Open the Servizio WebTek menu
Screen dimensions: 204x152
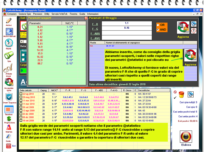click(59, 14)
